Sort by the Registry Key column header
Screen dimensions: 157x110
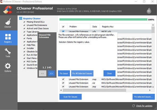point(125,27)
